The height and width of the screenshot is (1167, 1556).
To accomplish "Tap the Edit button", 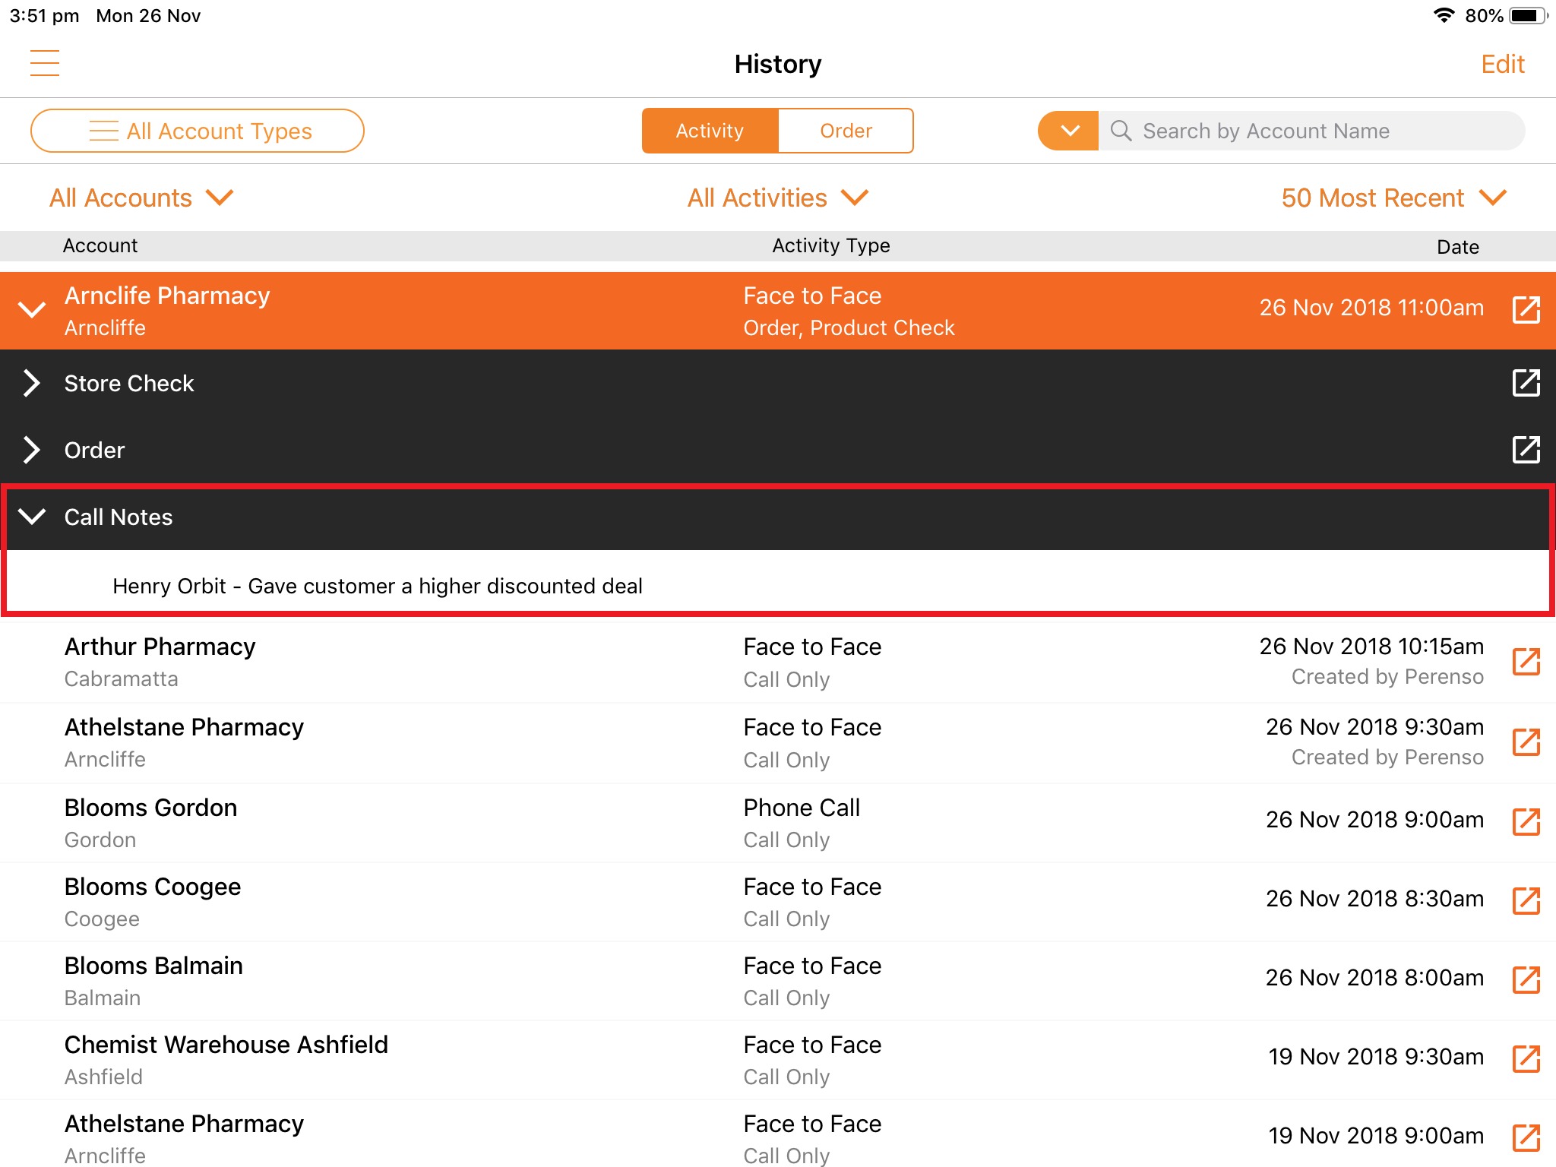I will click(1502, 65).
